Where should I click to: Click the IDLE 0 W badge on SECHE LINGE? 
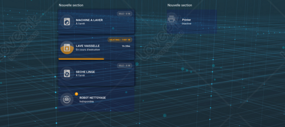tap(125, 65)
